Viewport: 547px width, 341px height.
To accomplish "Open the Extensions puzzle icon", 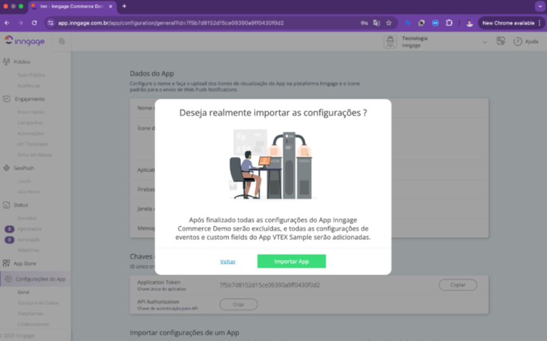I will pyautogui.click(x=450, y=23).
